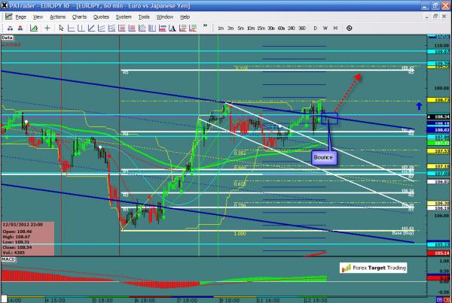Click the Forex Target Trading logo

(374, 267)
